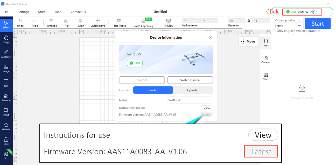Click the device Name field Swift 7W
The height and width of the screenshot is (165, 336).
click(x=190, y=100)
